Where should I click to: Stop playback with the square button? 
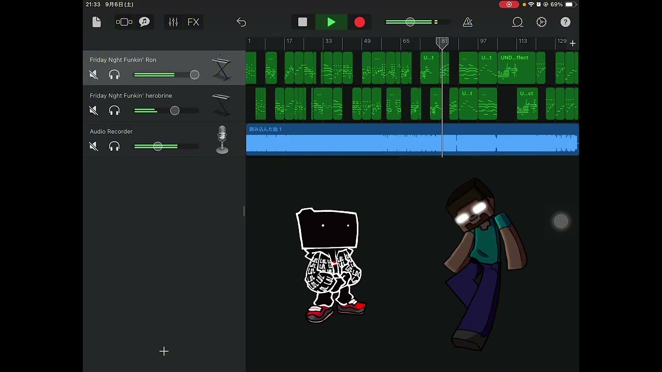pyautogui.click(x=303, y=22)
